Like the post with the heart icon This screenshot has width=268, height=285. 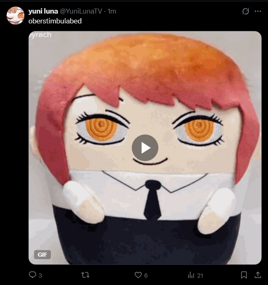(x=138, y=275)
